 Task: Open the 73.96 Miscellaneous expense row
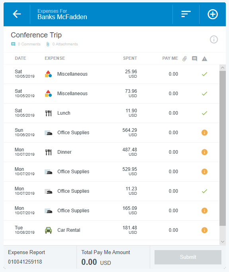coord(112,94)
